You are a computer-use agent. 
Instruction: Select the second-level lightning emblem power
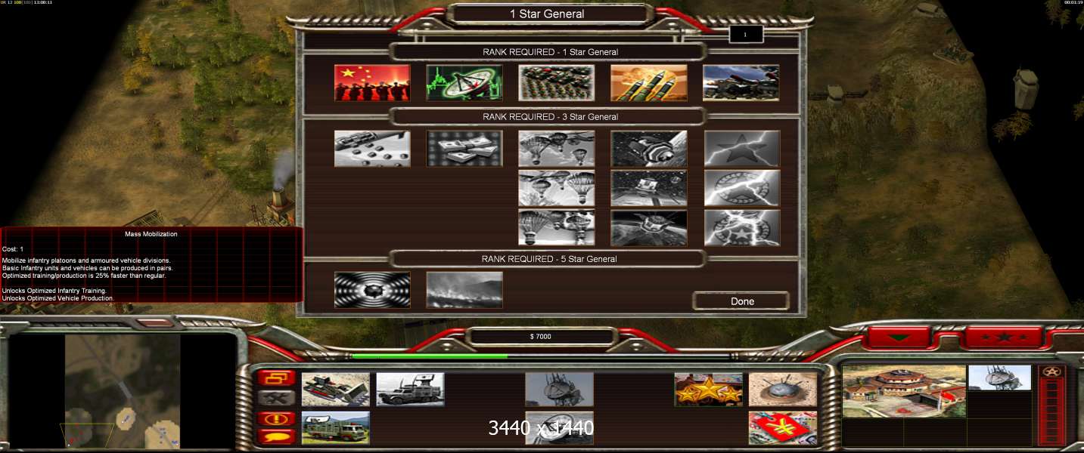(742, 188)
